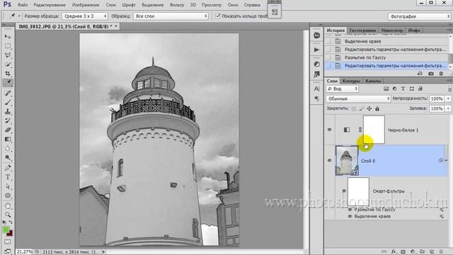Select the Zoom tool

click(8, 215)
